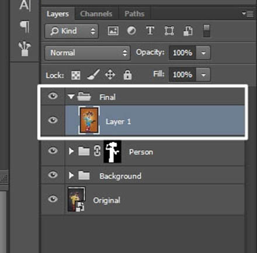The height and width of the screenshot is (253, 257).
Task: Lock image pixels brush icon
Action: (x=93, y=74)
